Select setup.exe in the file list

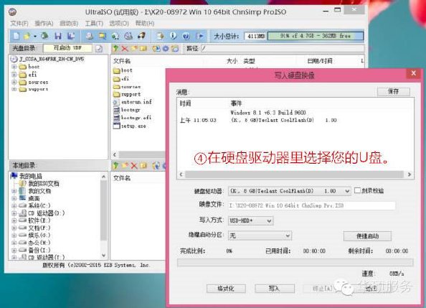(130, 126)
